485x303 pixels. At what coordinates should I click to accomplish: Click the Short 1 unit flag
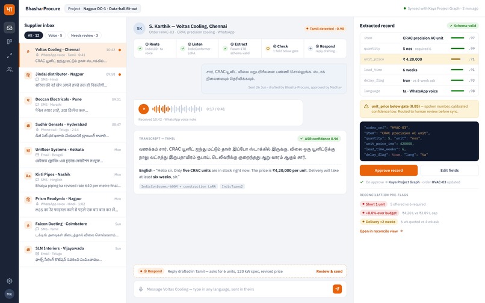373,204
